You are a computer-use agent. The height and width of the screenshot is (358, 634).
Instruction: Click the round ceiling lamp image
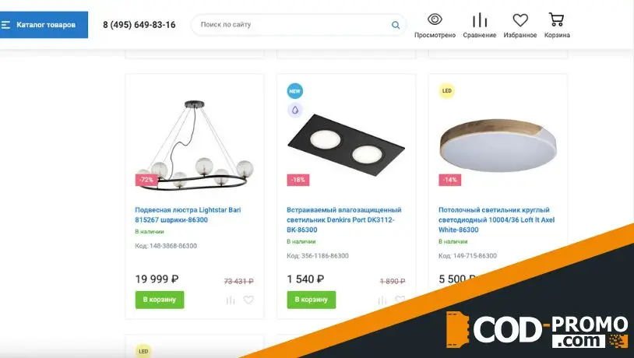tap(498, 145)
